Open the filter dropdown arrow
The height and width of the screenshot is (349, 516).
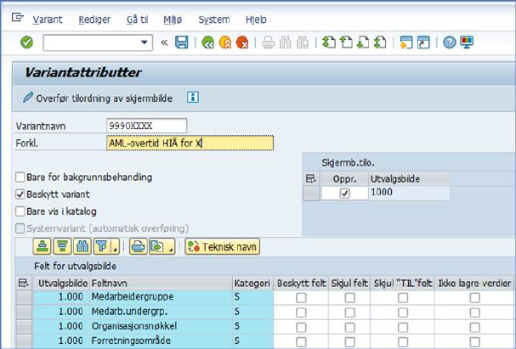coord(115,250)
